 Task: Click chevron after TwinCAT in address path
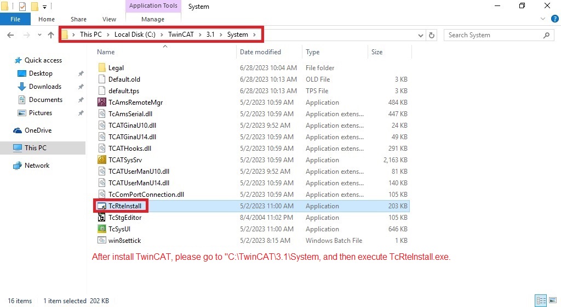point(200,35)
